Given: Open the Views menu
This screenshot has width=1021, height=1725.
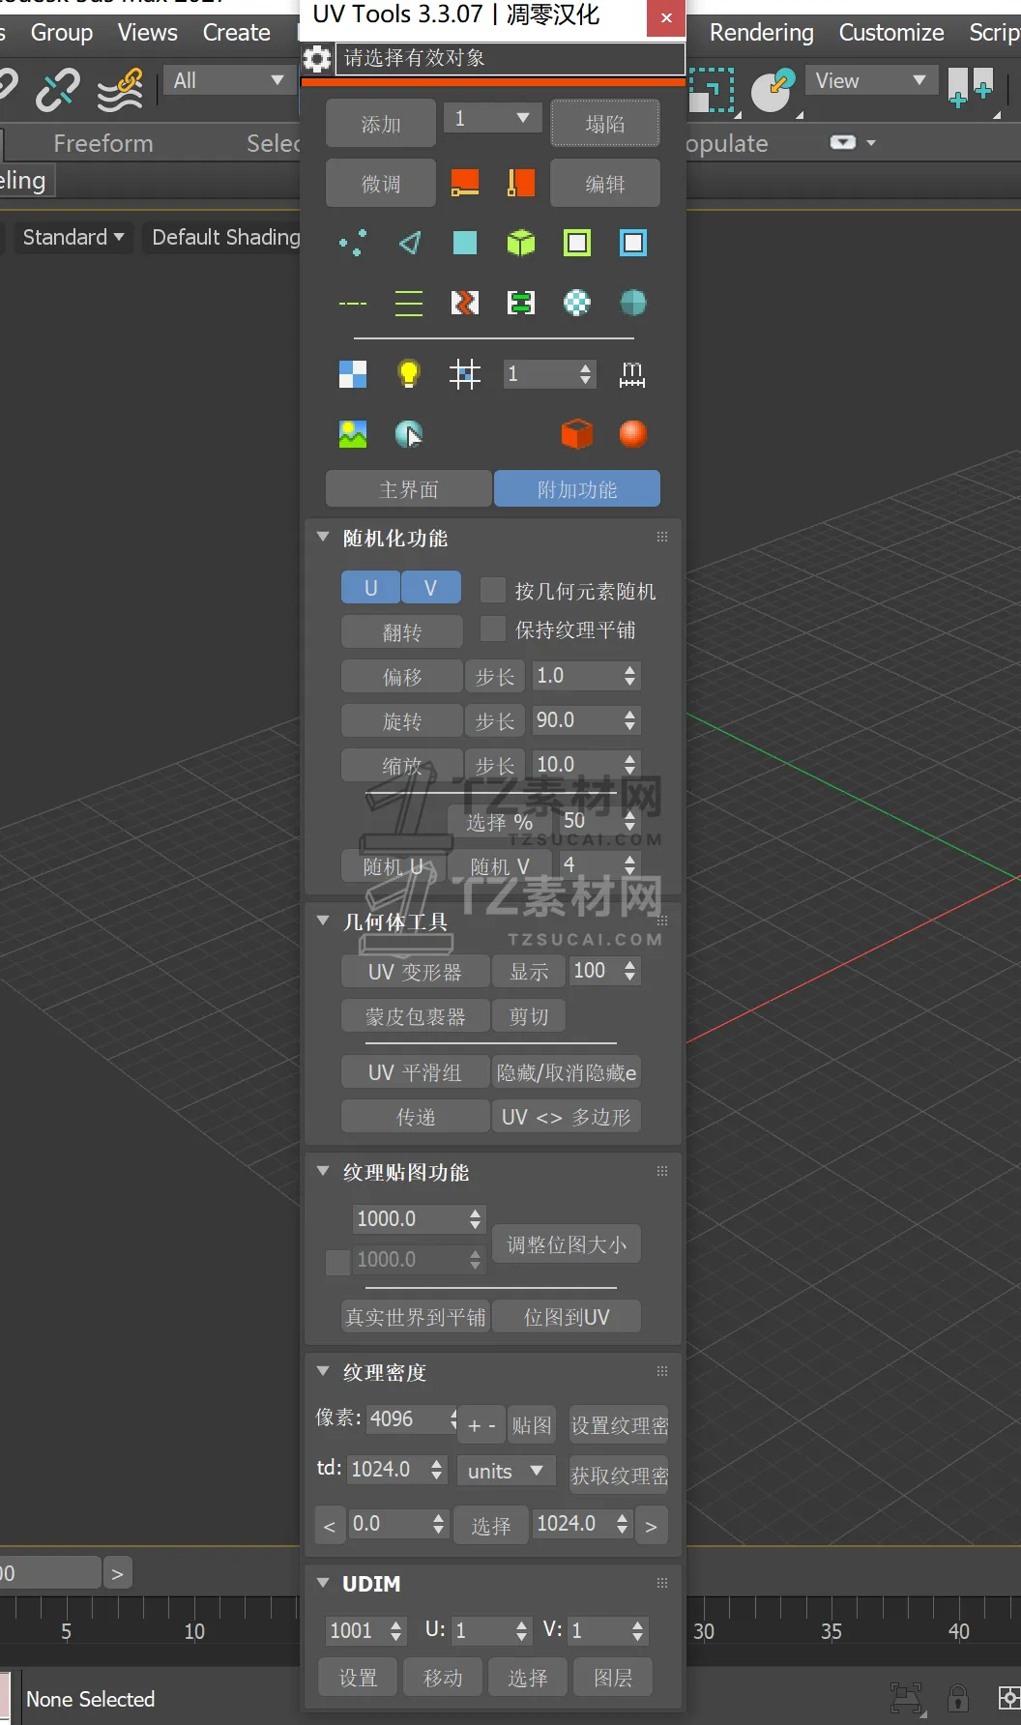Looking at the screenshot, I should pos(148,32).
